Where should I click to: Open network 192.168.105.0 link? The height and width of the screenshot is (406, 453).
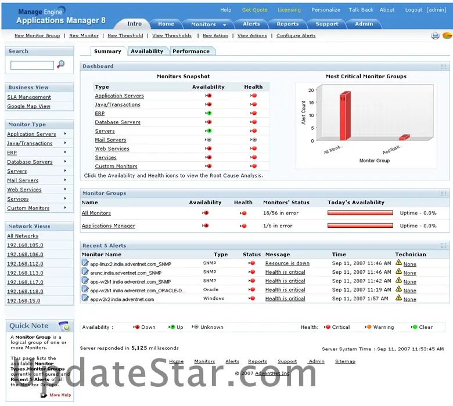click(x=25, y=245)
